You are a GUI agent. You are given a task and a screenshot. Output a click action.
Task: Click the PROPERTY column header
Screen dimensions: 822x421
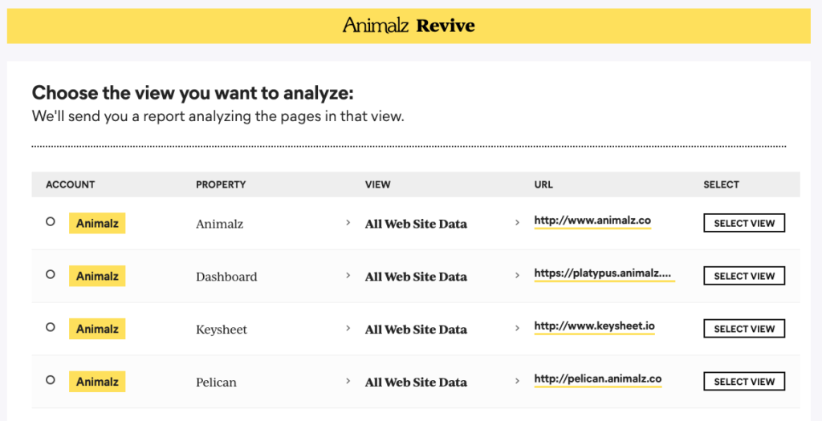coord(221,184)
